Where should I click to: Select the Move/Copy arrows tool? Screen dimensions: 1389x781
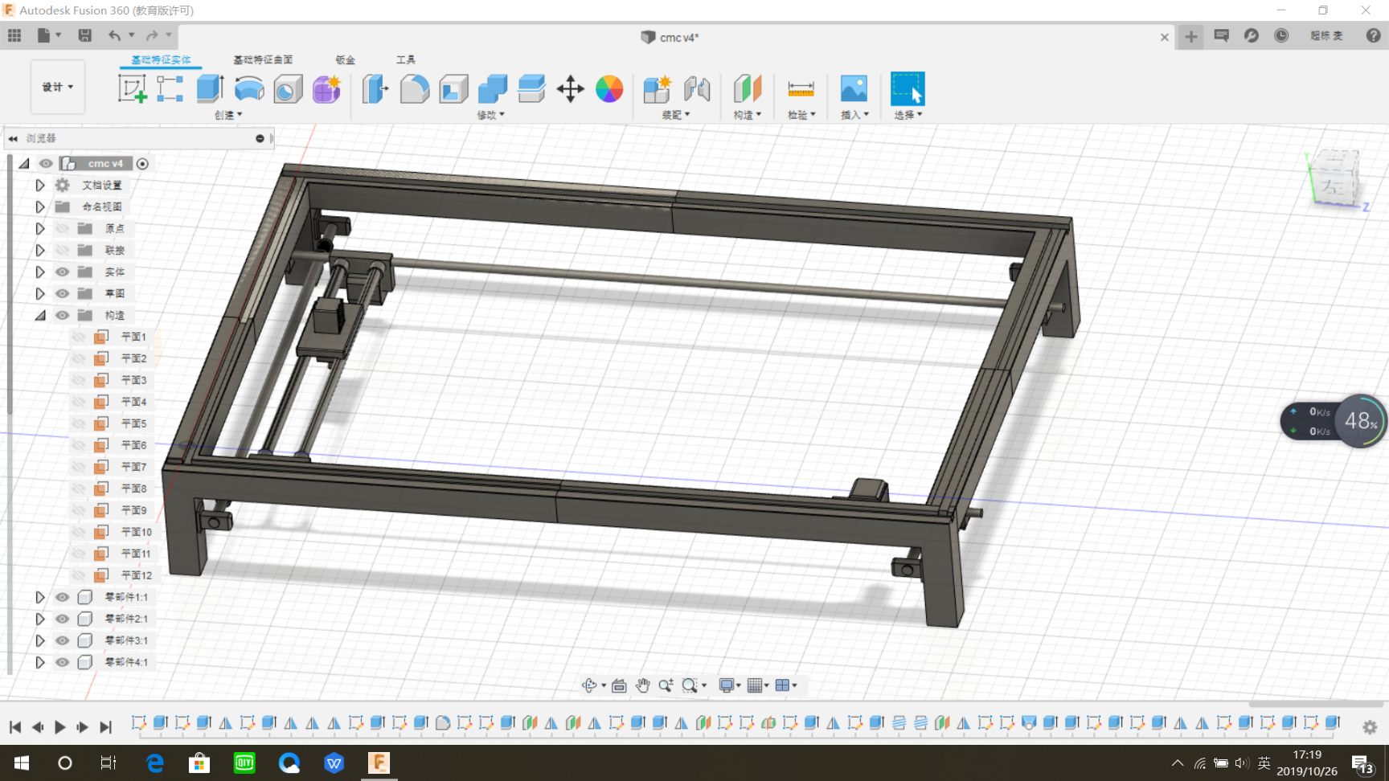570,88
